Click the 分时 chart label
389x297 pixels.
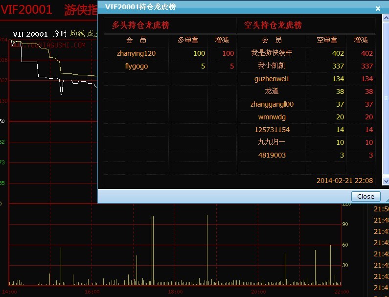[x=60, y=34]
